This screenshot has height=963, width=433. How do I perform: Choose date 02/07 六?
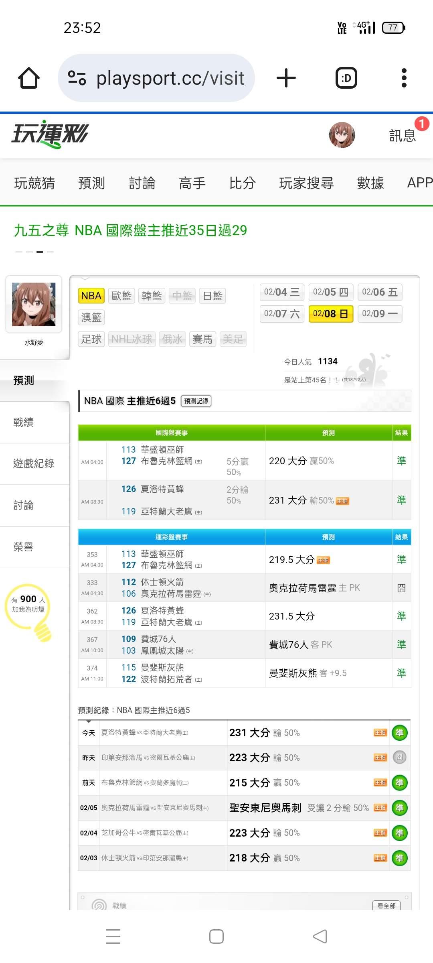[x=282, y=314]
